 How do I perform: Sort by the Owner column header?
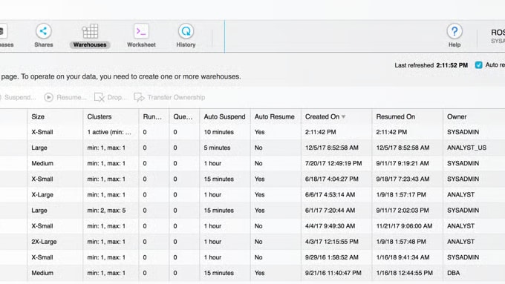(x=457, y=116)
